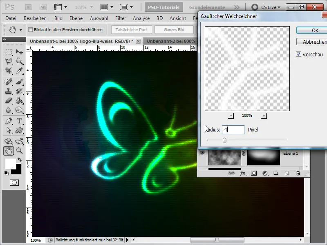Choose the Zoom tool in toolbox

(x=19, y=151)
